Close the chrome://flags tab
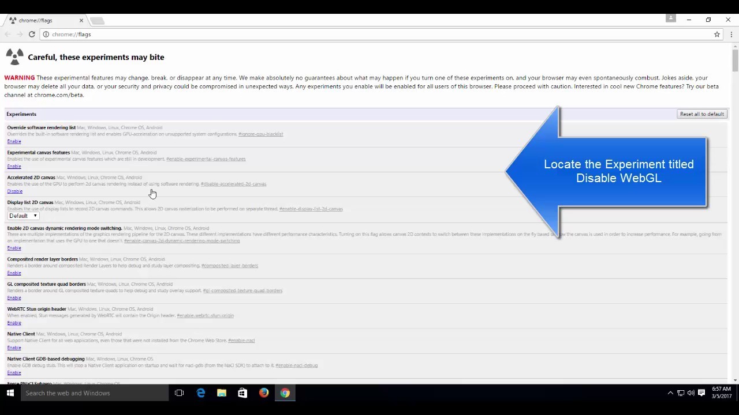Viewport: 739px width, 415px height. [x=81, y=20]
